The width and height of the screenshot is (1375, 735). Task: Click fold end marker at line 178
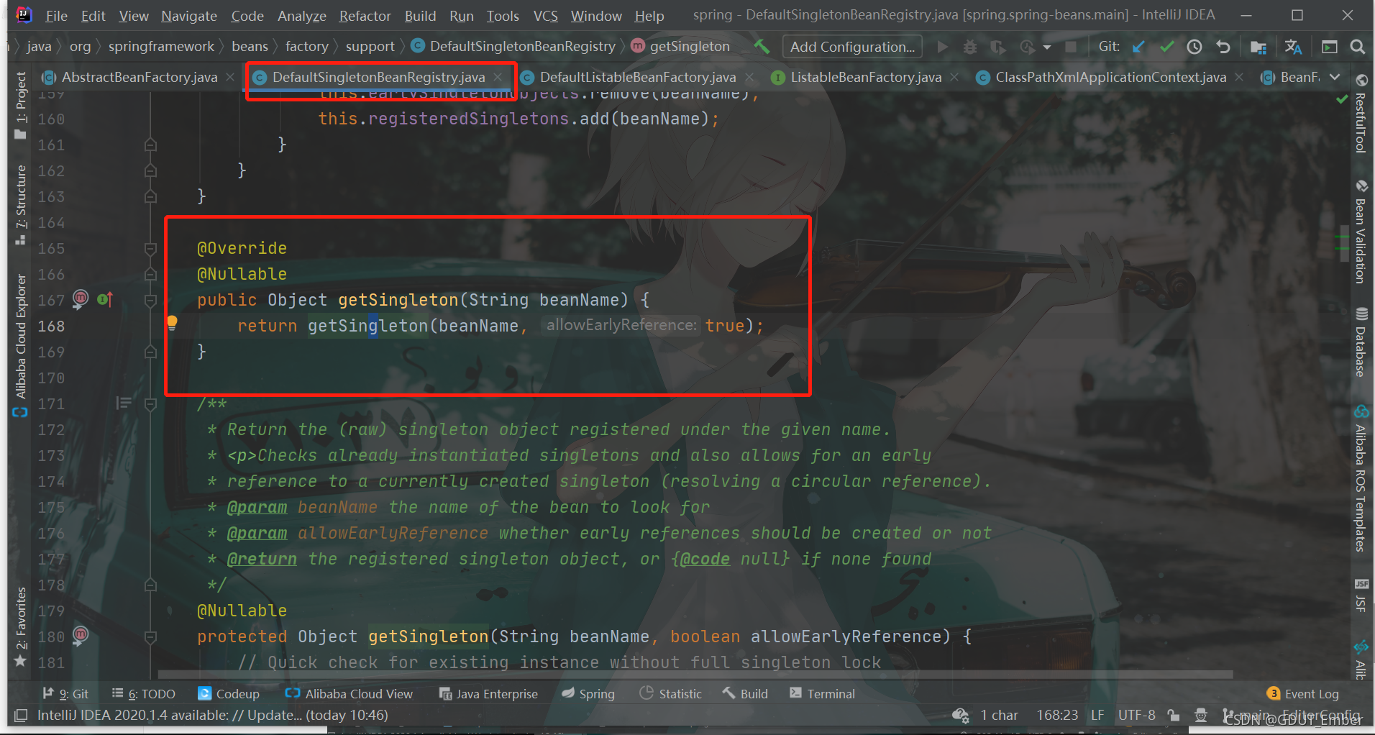(x=150, y=585)
